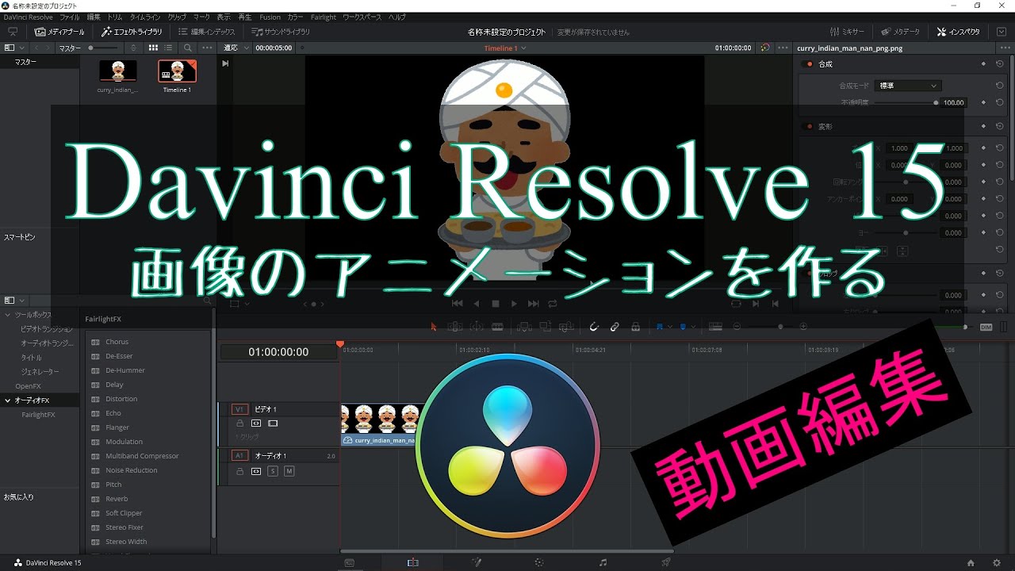Lock the Audio 1 track
Image resolution: width=1015 pixels, height=571 pixels.
click(239, 471)
